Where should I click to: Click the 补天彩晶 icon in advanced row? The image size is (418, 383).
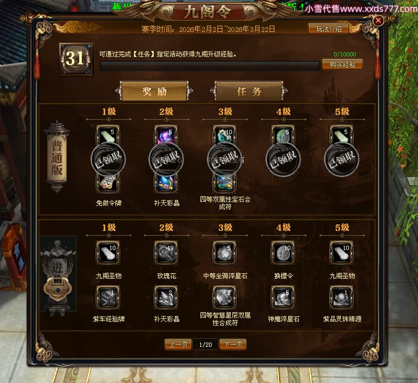click(x=166, y=297)
